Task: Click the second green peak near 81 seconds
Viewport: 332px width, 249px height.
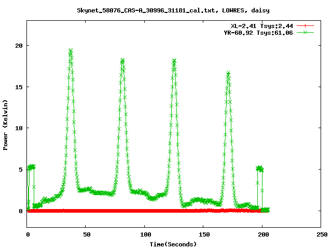Action: tap(122, 61)
